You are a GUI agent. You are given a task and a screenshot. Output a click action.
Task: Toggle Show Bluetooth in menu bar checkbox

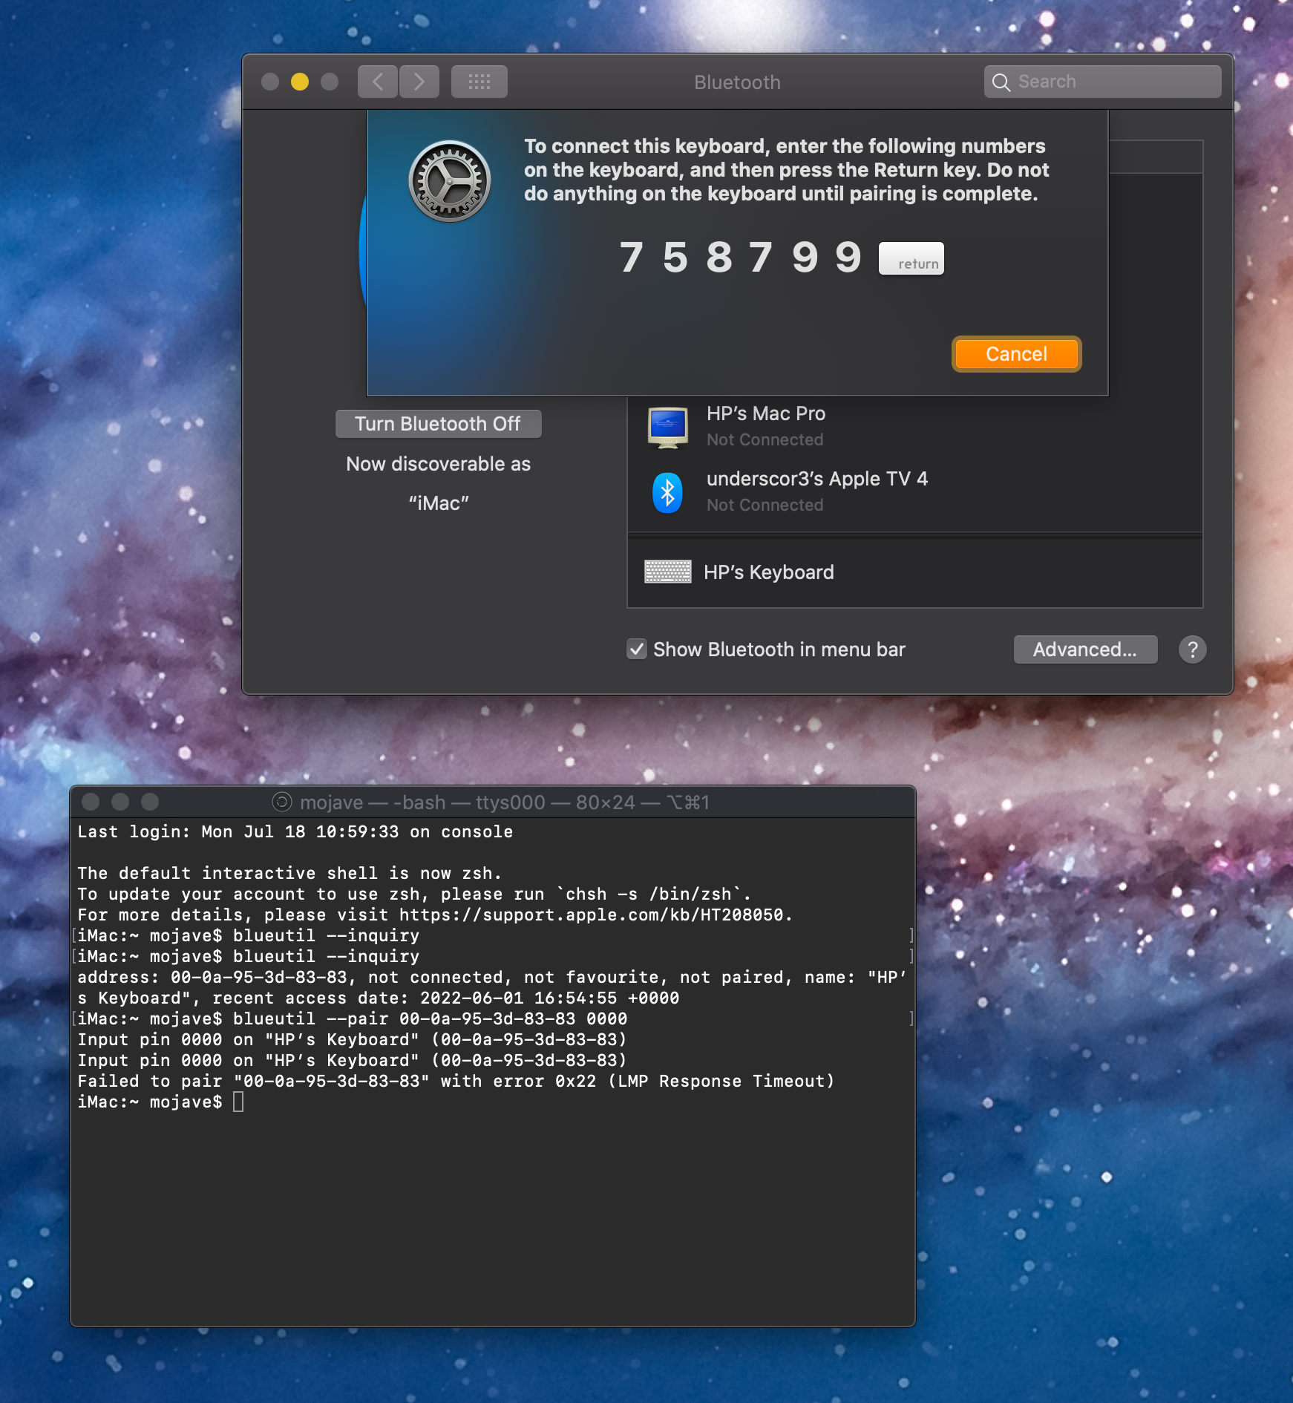[637, 650]
